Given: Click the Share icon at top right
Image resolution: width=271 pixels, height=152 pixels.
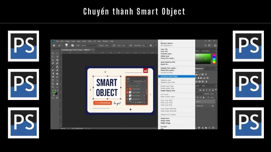Looking at the screenshot, I should point(215,46).
